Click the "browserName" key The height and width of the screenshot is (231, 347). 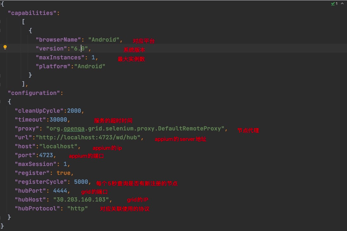pyautogui.click(x=59, y=40)
